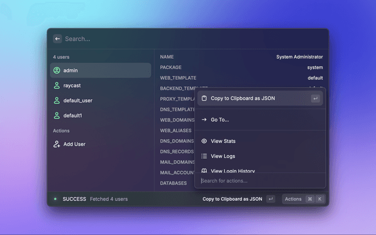This screenshot has height=235, width=376.
Task: Click the raycast user icon
Action: pos(56,85)
